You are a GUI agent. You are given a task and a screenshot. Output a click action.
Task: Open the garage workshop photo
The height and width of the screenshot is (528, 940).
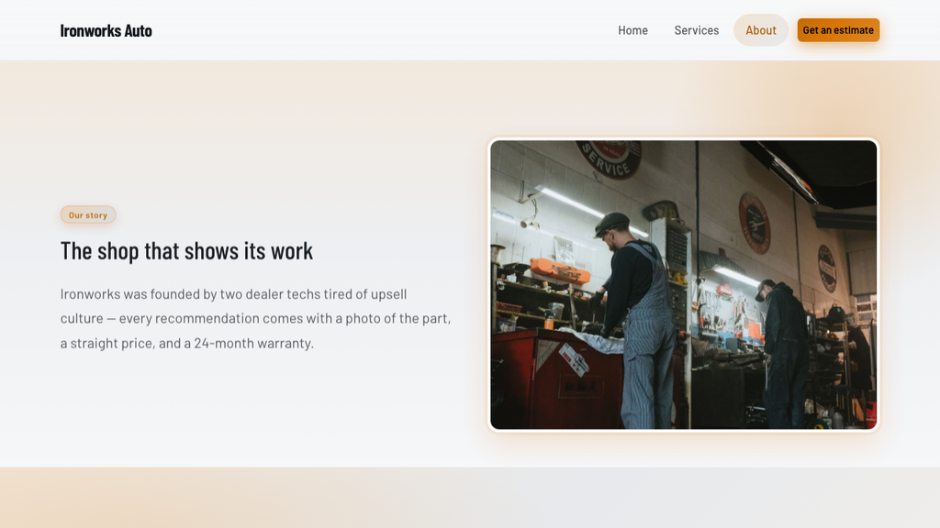point(683,285)
